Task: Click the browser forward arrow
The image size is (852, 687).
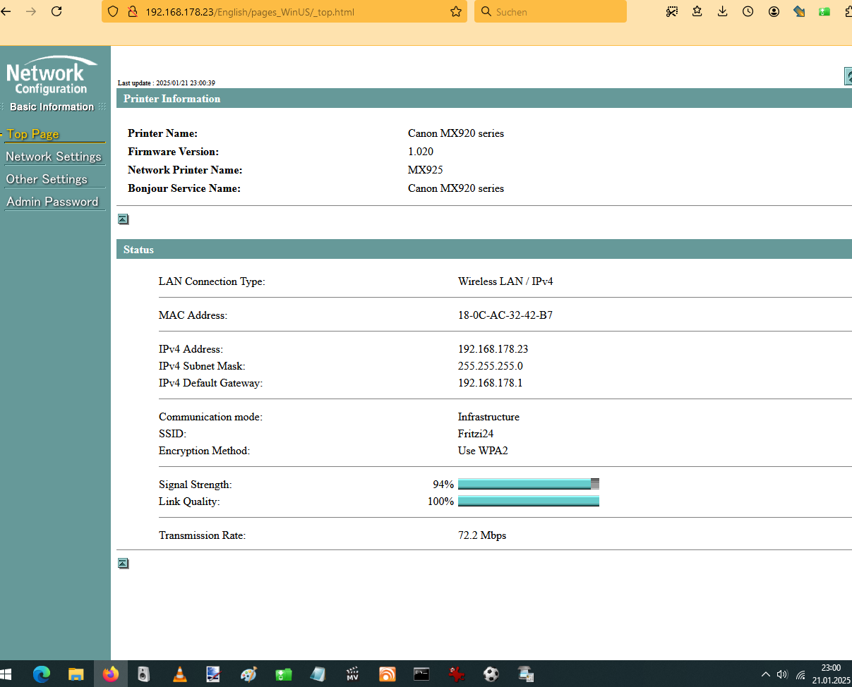Action: (x=30, y=11)
